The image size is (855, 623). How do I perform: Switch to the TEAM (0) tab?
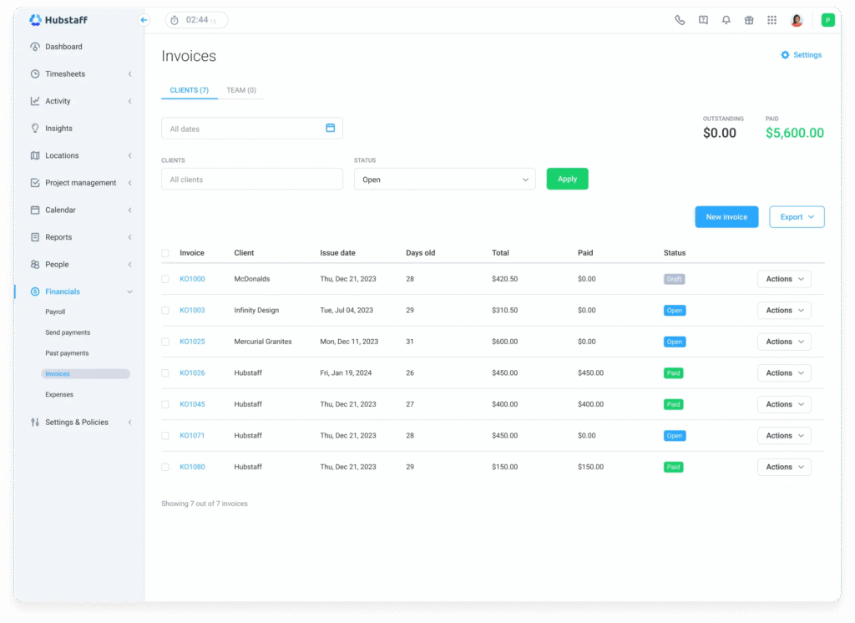241,90
